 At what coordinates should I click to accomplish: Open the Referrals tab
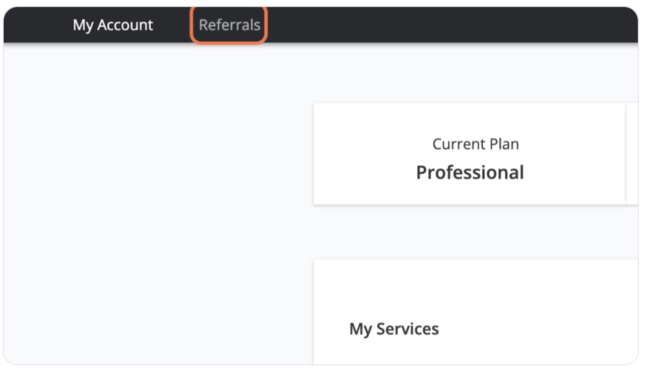229,25
